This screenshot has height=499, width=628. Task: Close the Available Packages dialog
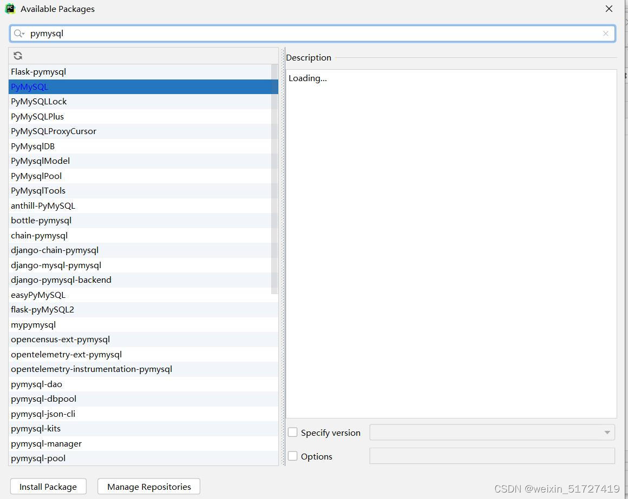coord(609,9)
